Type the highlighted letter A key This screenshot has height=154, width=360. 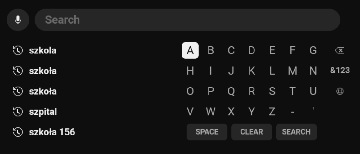pyautogui.click(x=190, y=50)
